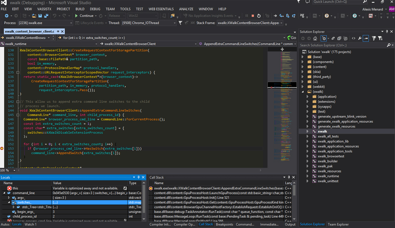Screen dimensions: 395x228
Task: Save the current file with the disk icon
Action: point(40,16)
